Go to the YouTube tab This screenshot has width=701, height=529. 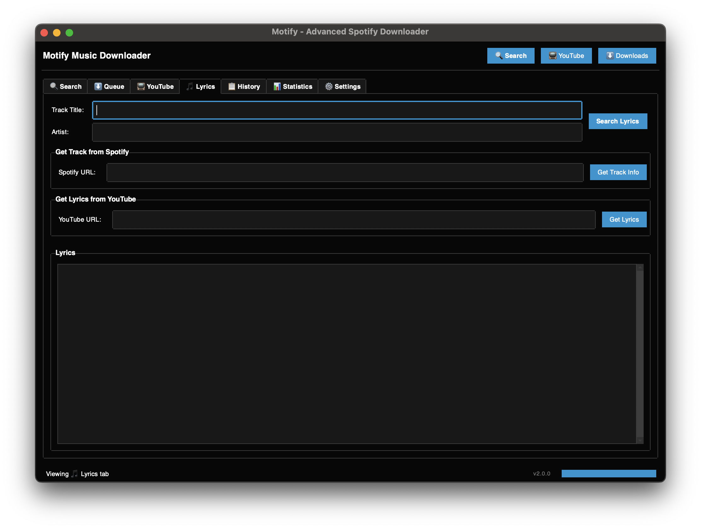point(155,86)
